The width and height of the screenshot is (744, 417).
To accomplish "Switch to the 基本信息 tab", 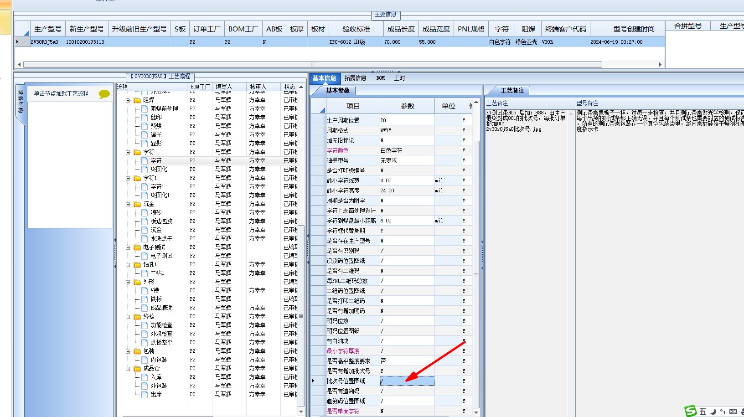I will coord(324,78).
